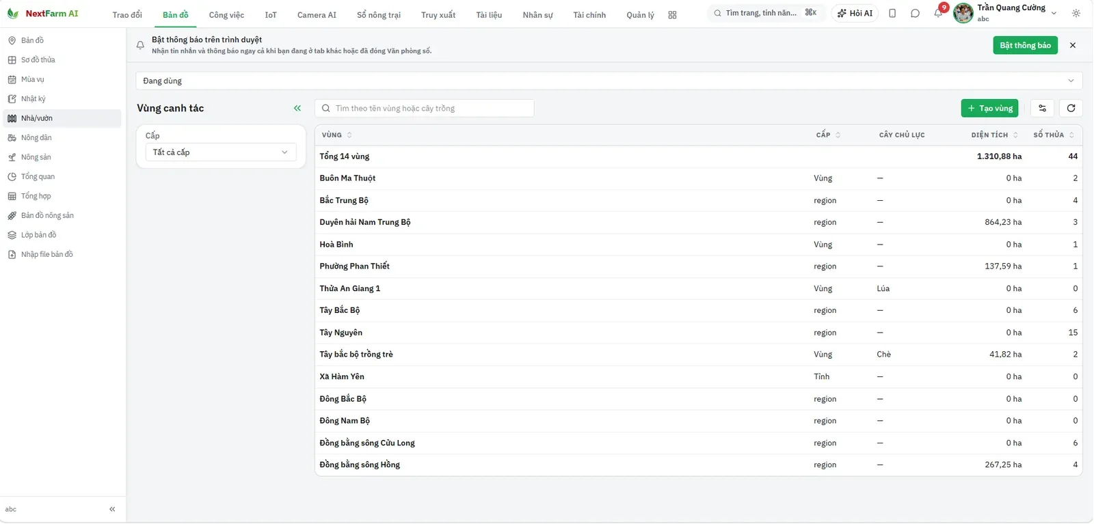Image resolution: width=1094 pixels, height=524 pixels.
Task: Open the mobile device icon in the header
Action: [892, 14]
